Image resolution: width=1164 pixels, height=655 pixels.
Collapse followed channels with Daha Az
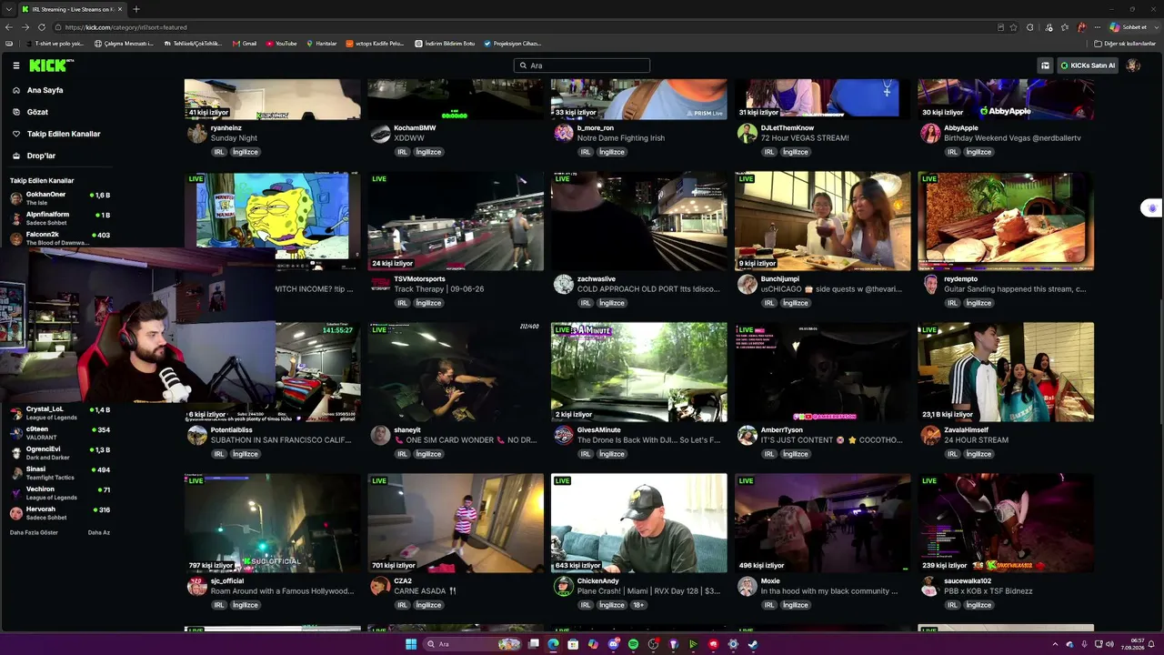(98, 532)
